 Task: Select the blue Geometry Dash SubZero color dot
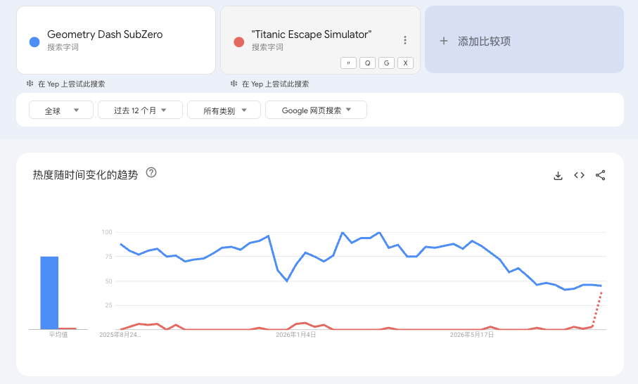(34, 42)
